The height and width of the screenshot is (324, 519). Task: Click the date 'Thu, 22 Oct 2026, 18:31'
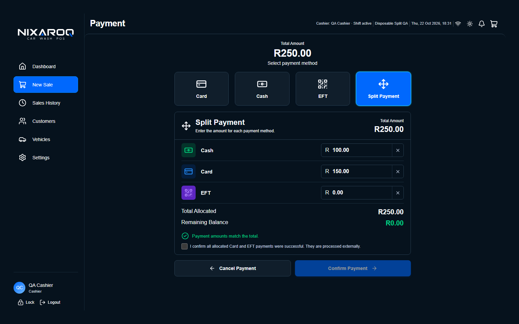coord(431,24)
